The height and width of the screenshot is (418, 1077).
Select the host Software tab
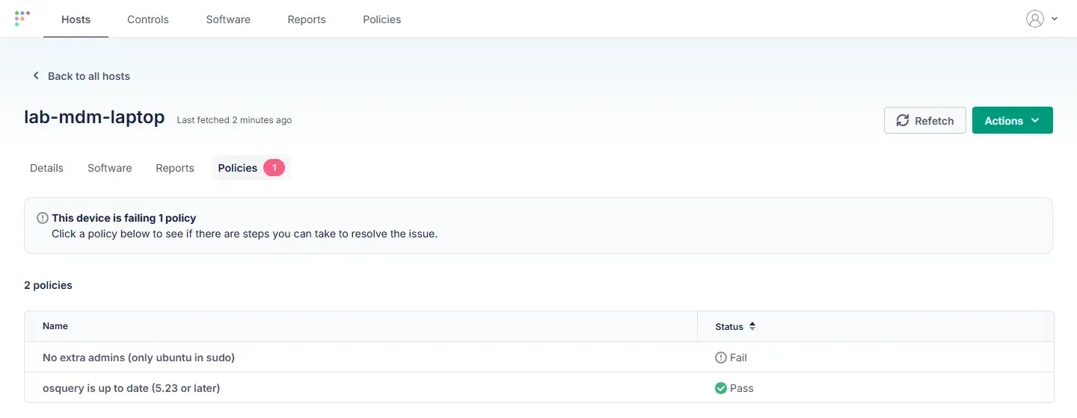110,168
